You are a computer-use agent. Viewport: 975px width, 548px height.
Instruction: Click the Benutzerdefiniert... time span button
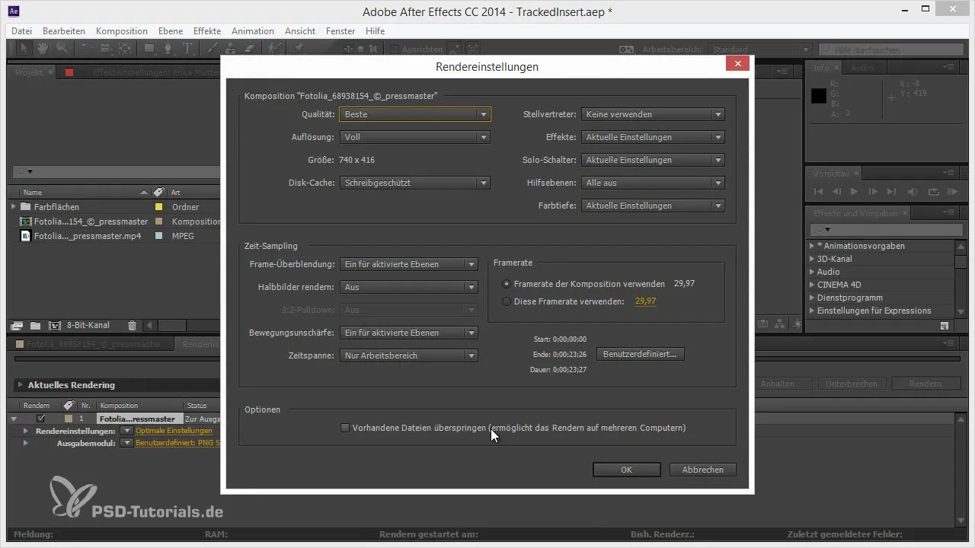pos(640,354)
